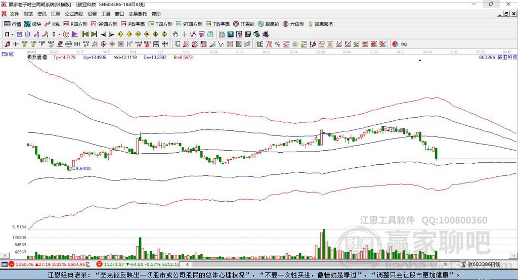Click the 603386 骏亚科技 stock label
This screenshot has height=280, width=518.
coord(498,58)
